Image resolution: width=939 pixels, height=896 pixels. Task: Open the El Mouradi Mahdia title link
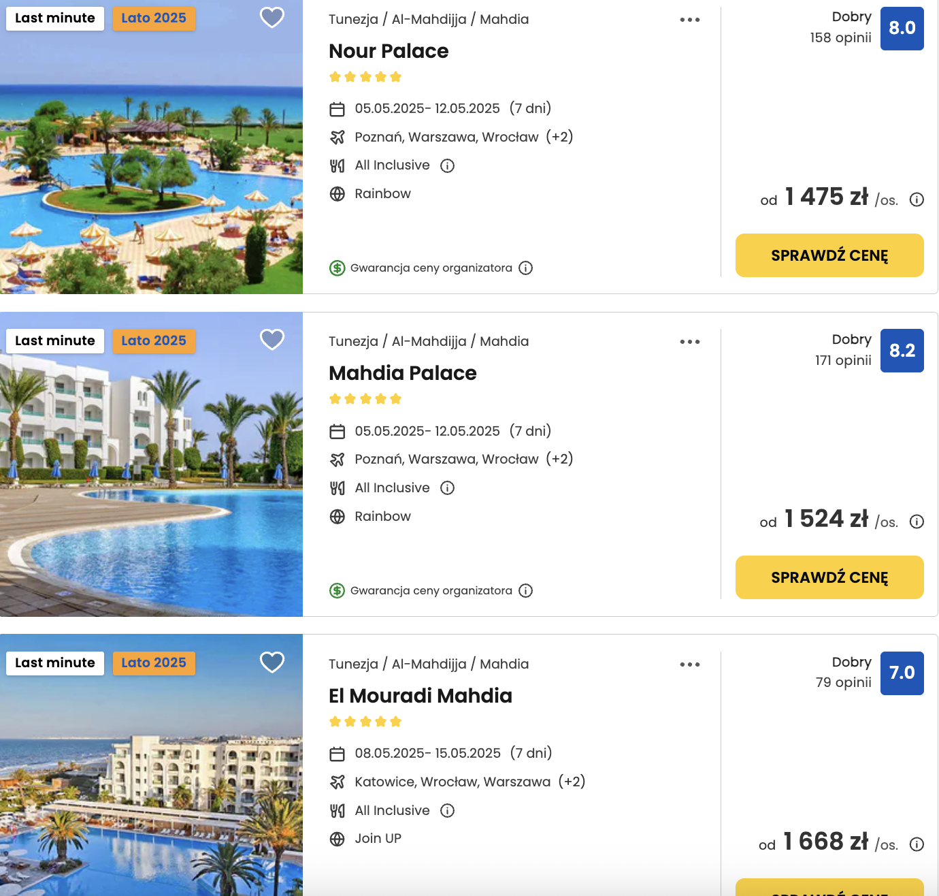[421, 696]
